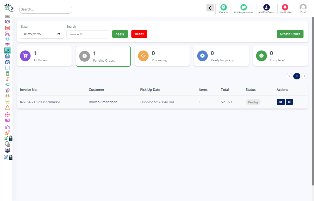
Task: Open the light blue floor plan icon
Action: [x=7, y=68]
